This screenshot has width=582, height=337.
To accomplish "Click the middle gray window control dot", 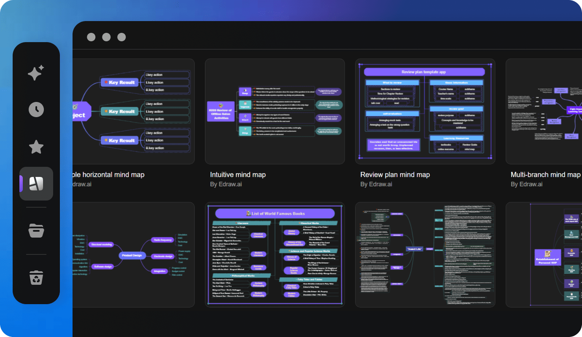I will 106,37.
